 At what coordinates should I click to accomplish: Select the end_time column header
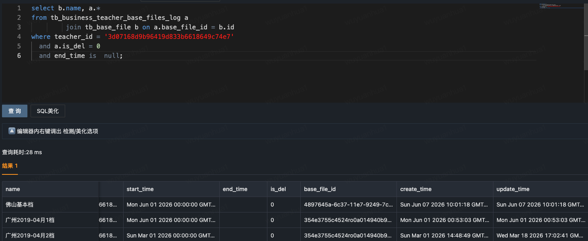coord(243,189)
